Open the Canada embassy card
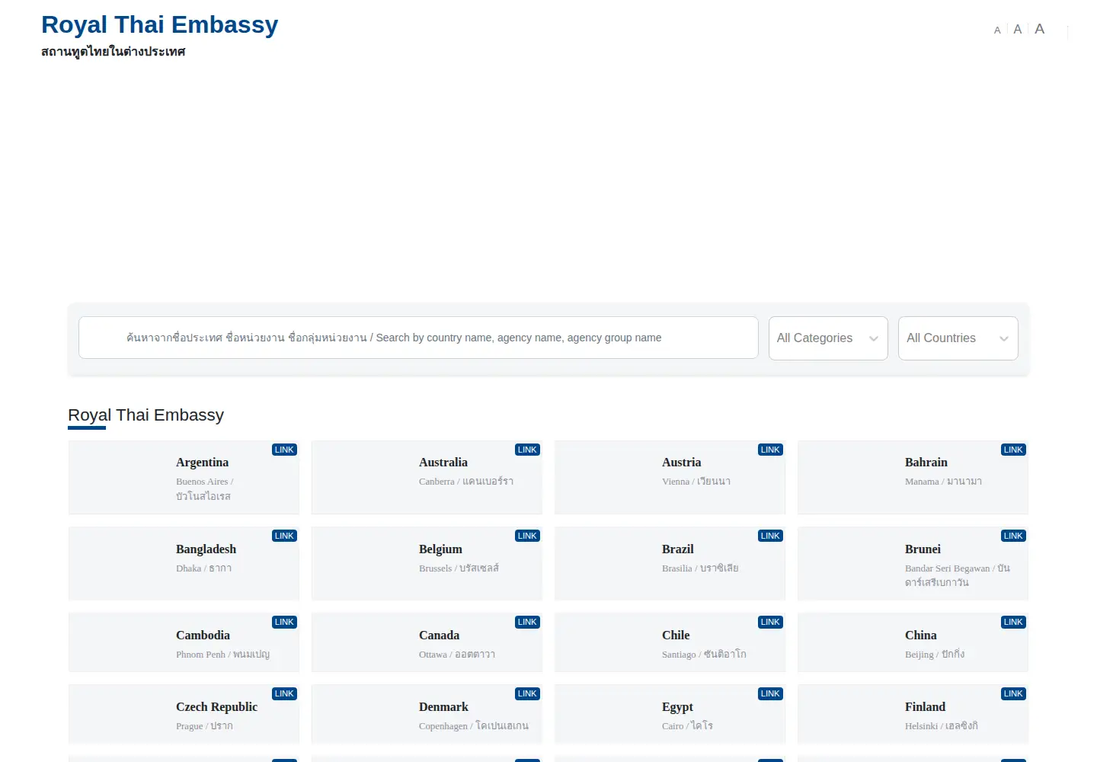The height and width of the screenshot is (762, 1097). [x=427, y=642]
